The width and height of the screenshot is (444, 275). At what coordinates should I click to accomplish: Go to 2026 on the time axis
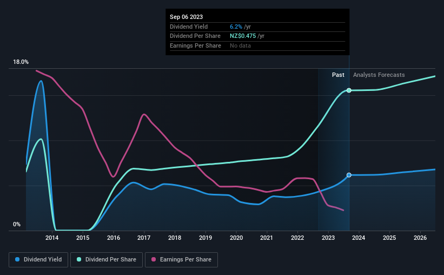point(420,238)
